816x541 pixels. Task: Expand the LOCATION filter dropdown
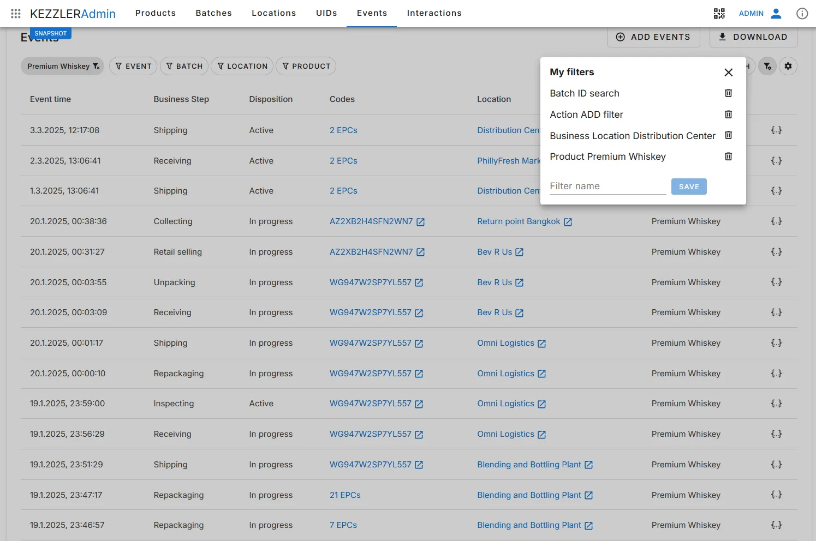coord(242,66)
